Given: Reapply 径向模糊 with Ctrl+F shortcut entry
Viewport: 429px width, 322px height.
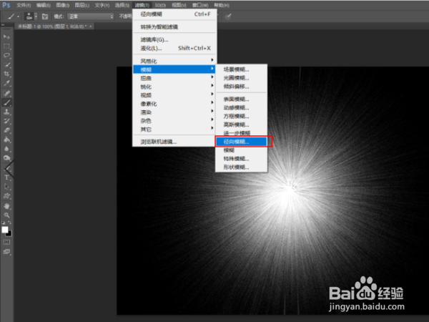Looking at the screenshot, I should coord(174,14).
